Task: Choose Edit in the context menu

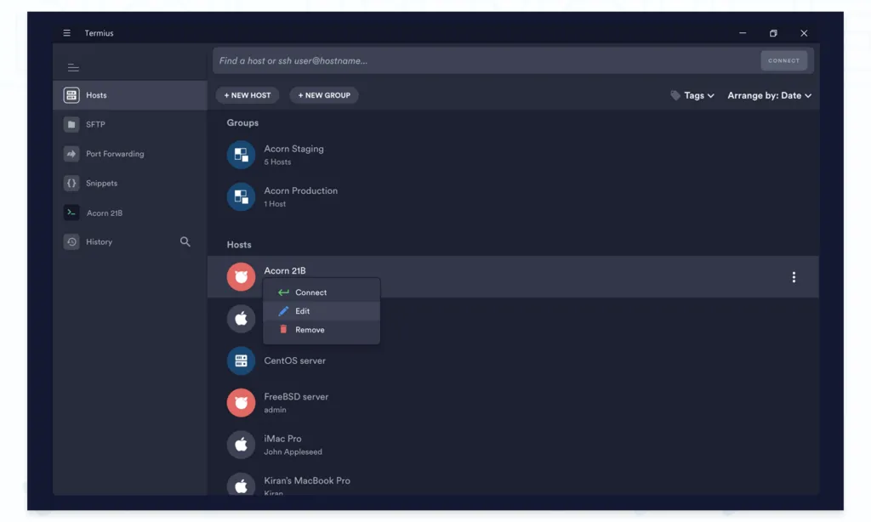Action: [322, 311]
